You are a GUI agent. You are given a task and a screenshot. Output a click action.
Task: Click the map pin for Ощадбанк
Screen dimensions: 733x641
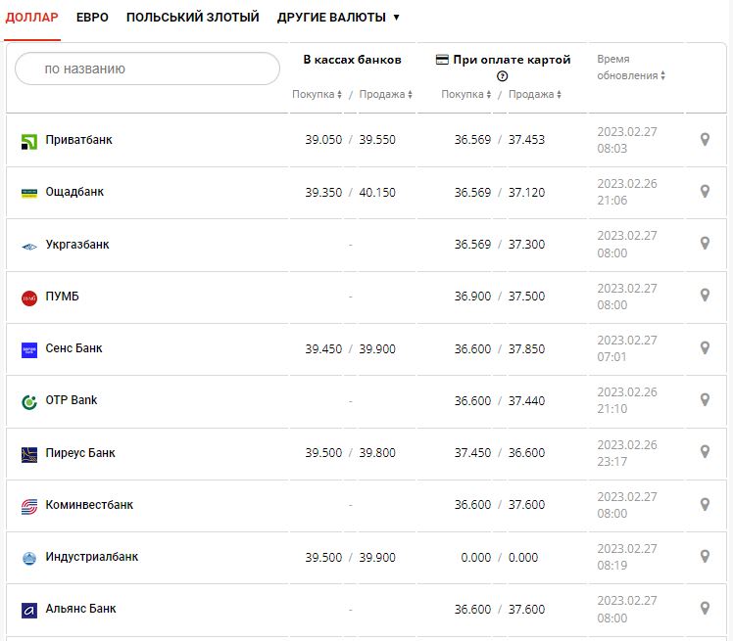tap(704, 192)
